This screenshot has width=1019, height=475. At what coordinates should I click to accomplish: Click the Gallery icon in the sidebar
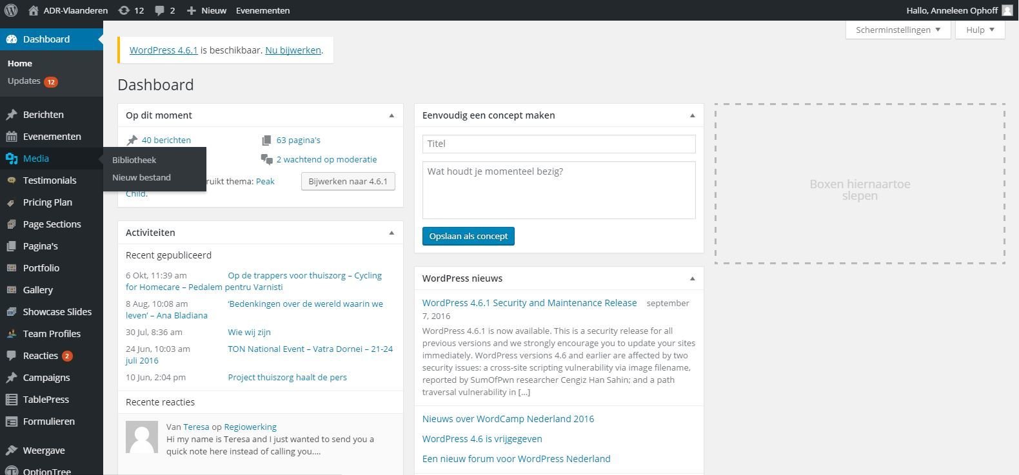pyautogui.click(x=12, y=290)
